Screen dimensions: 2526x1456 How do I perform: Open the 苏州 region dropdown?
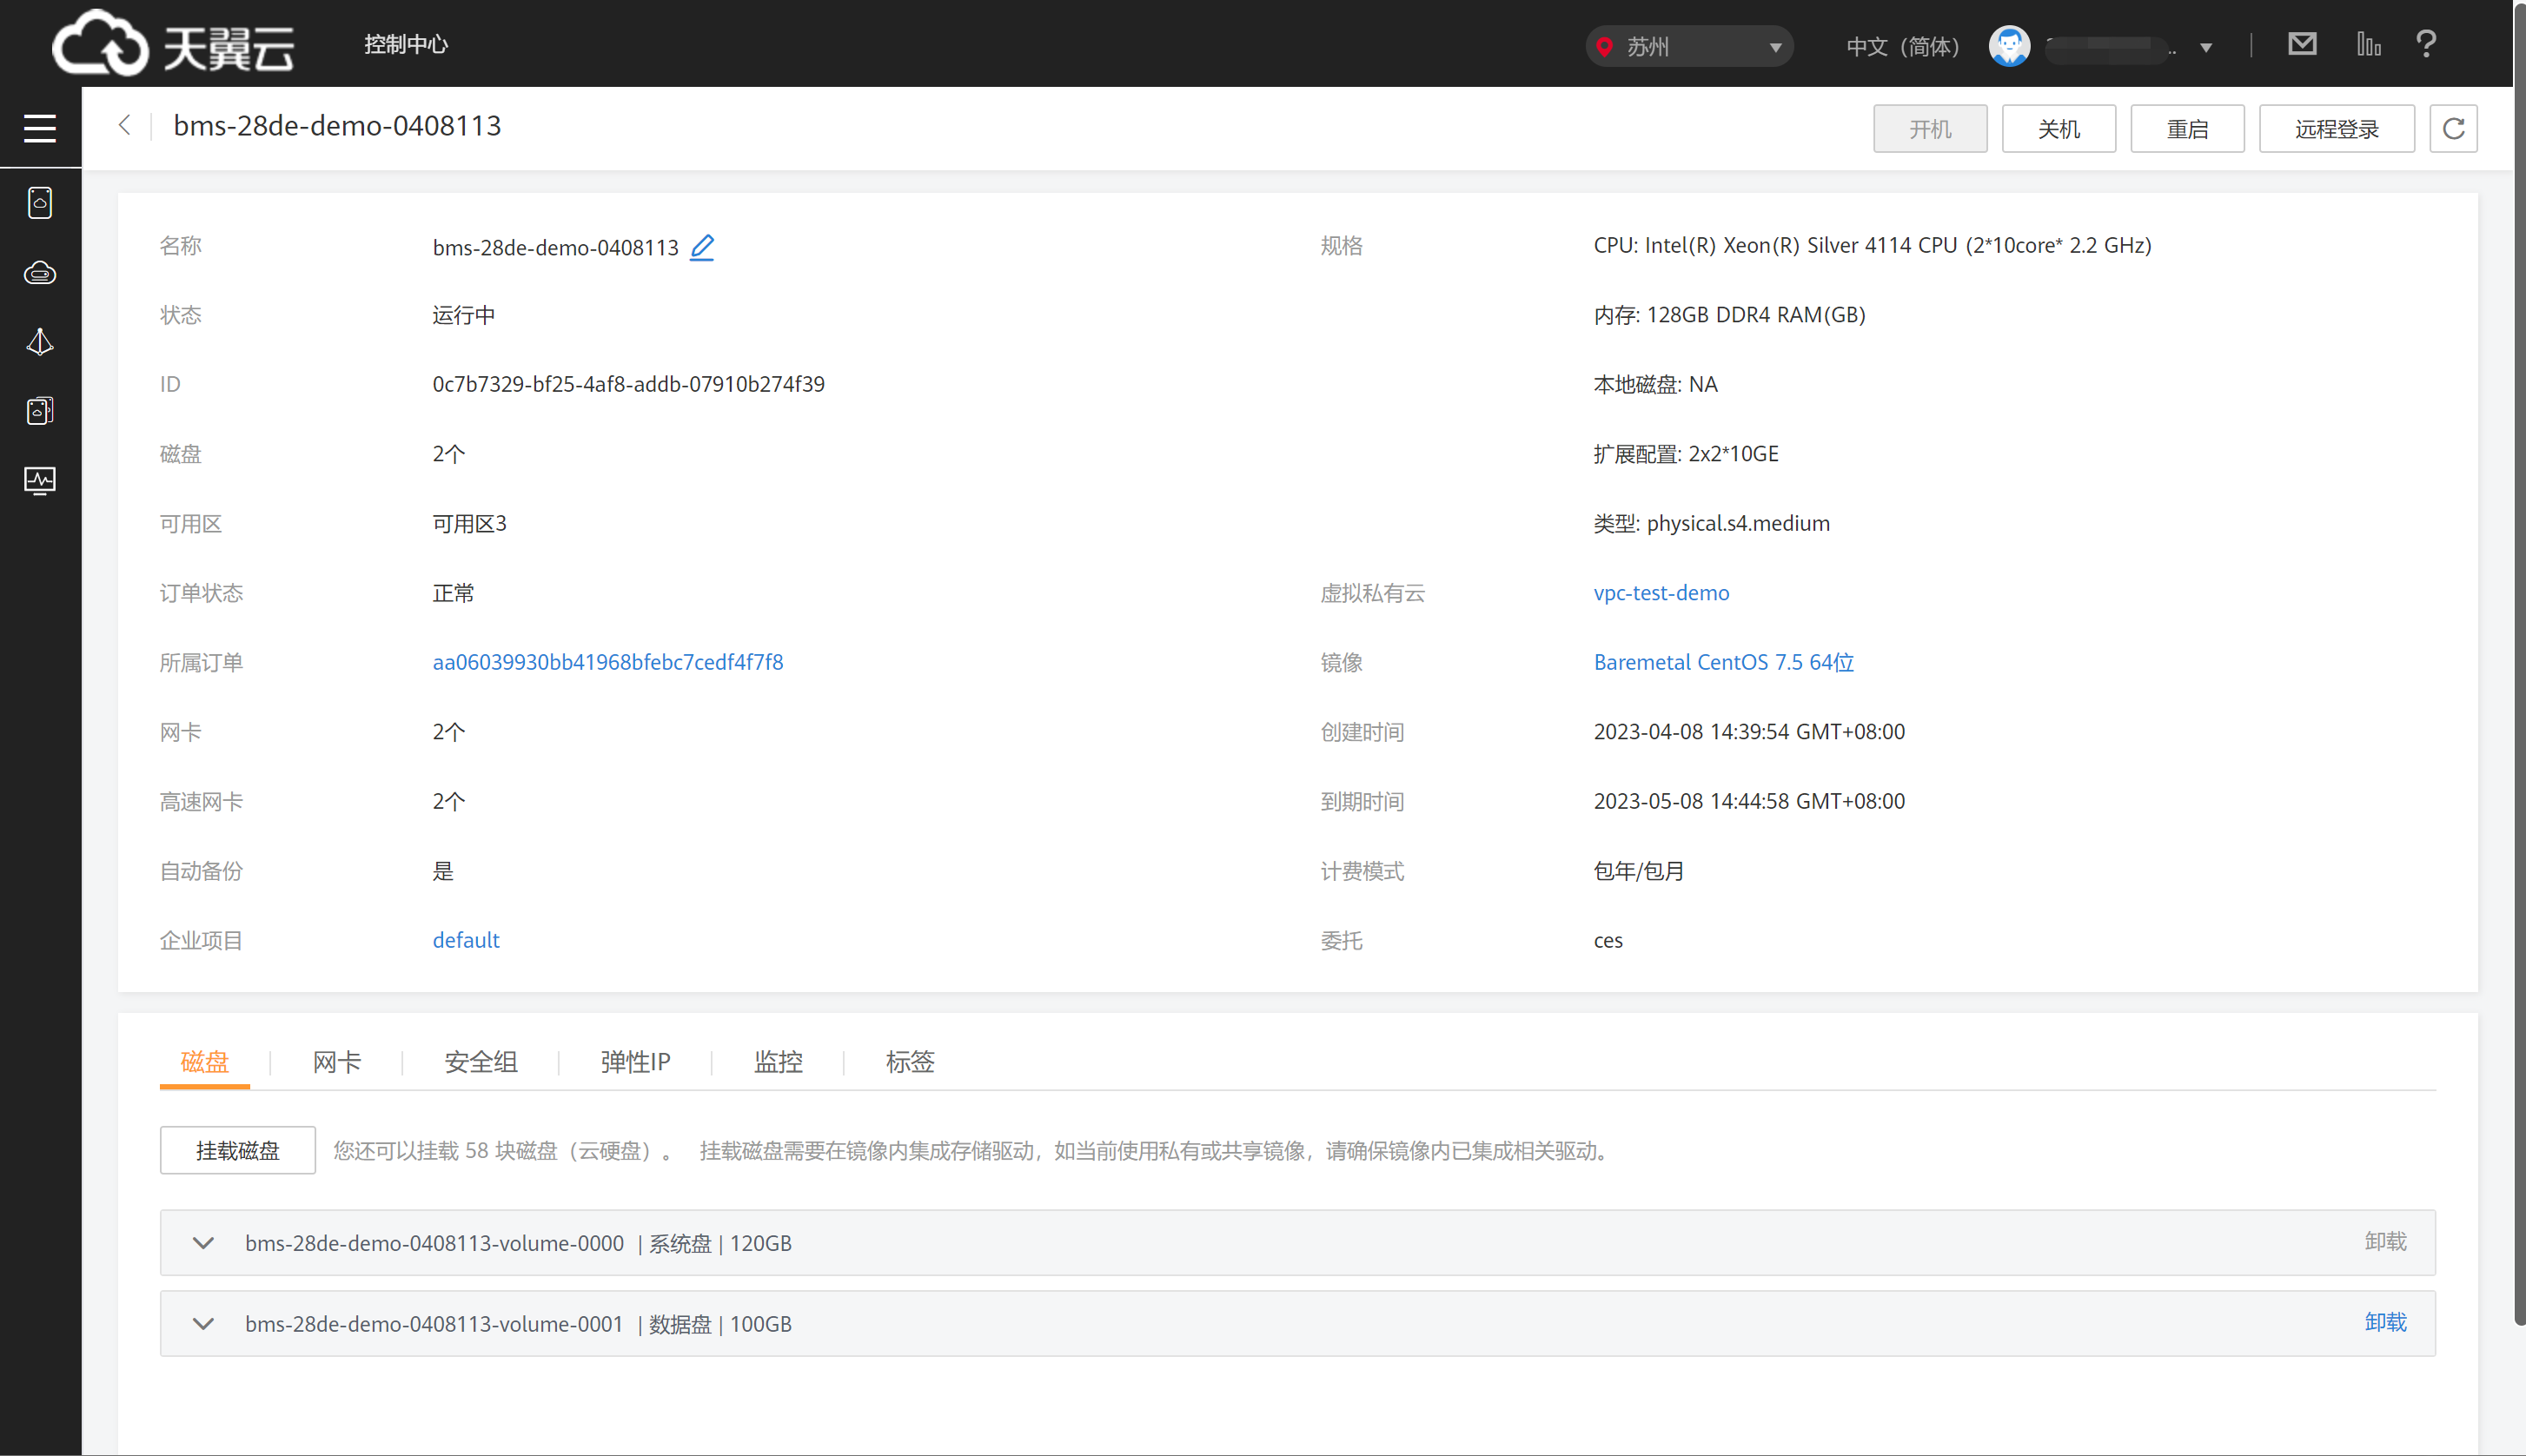[x=1688, y=46]
